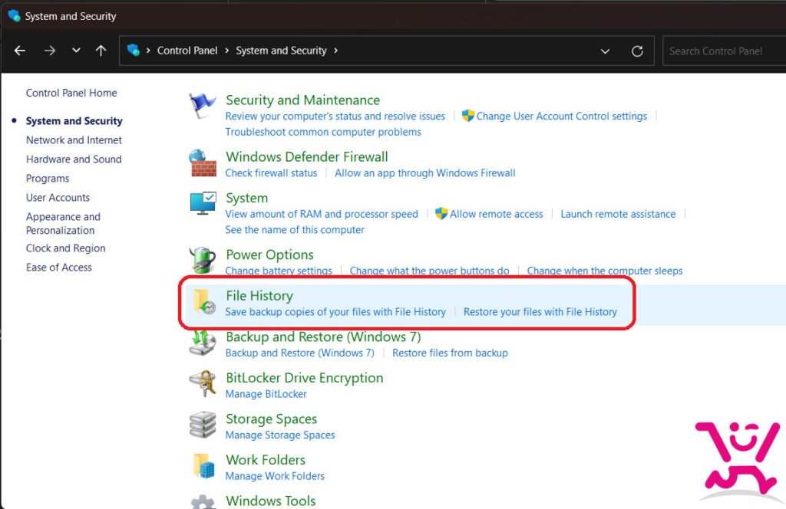Click the Work Folders folder icon
The image size is (786, 509).
point(204,465)
